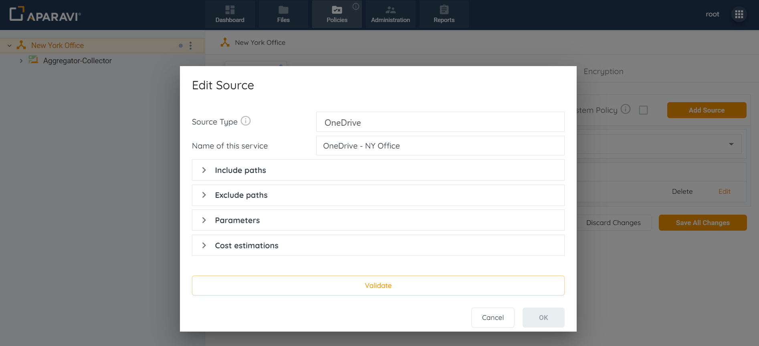Click the System Policy info icon

(x=626, y=109)
